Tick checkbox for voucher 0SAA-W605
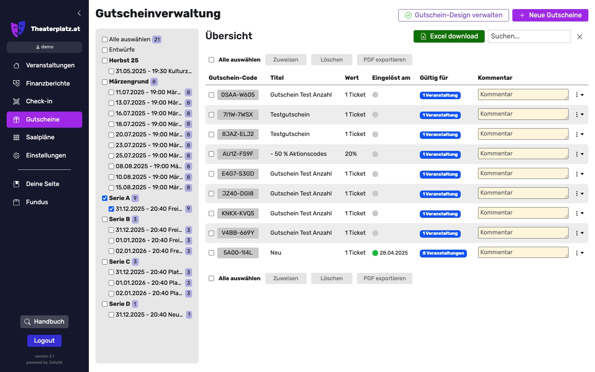The width and height of the screenshot is (595, 372). point(211,95)
